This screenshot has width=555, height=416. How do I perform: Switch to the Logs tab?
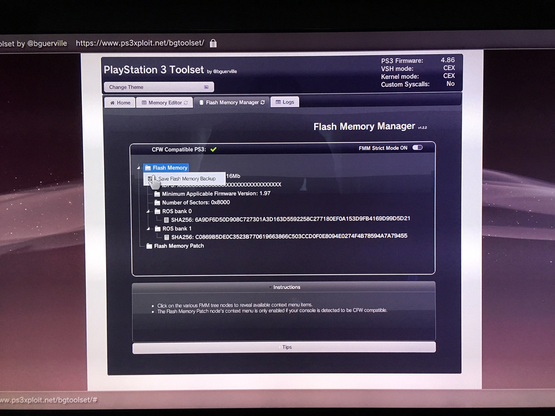[285, 102]
